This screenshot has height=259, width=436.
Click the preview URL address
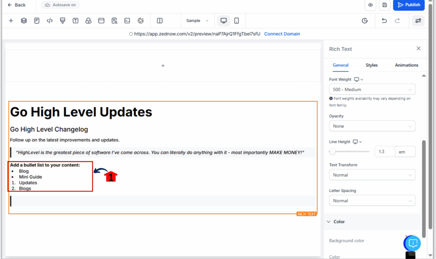click(x=197, y=34)
